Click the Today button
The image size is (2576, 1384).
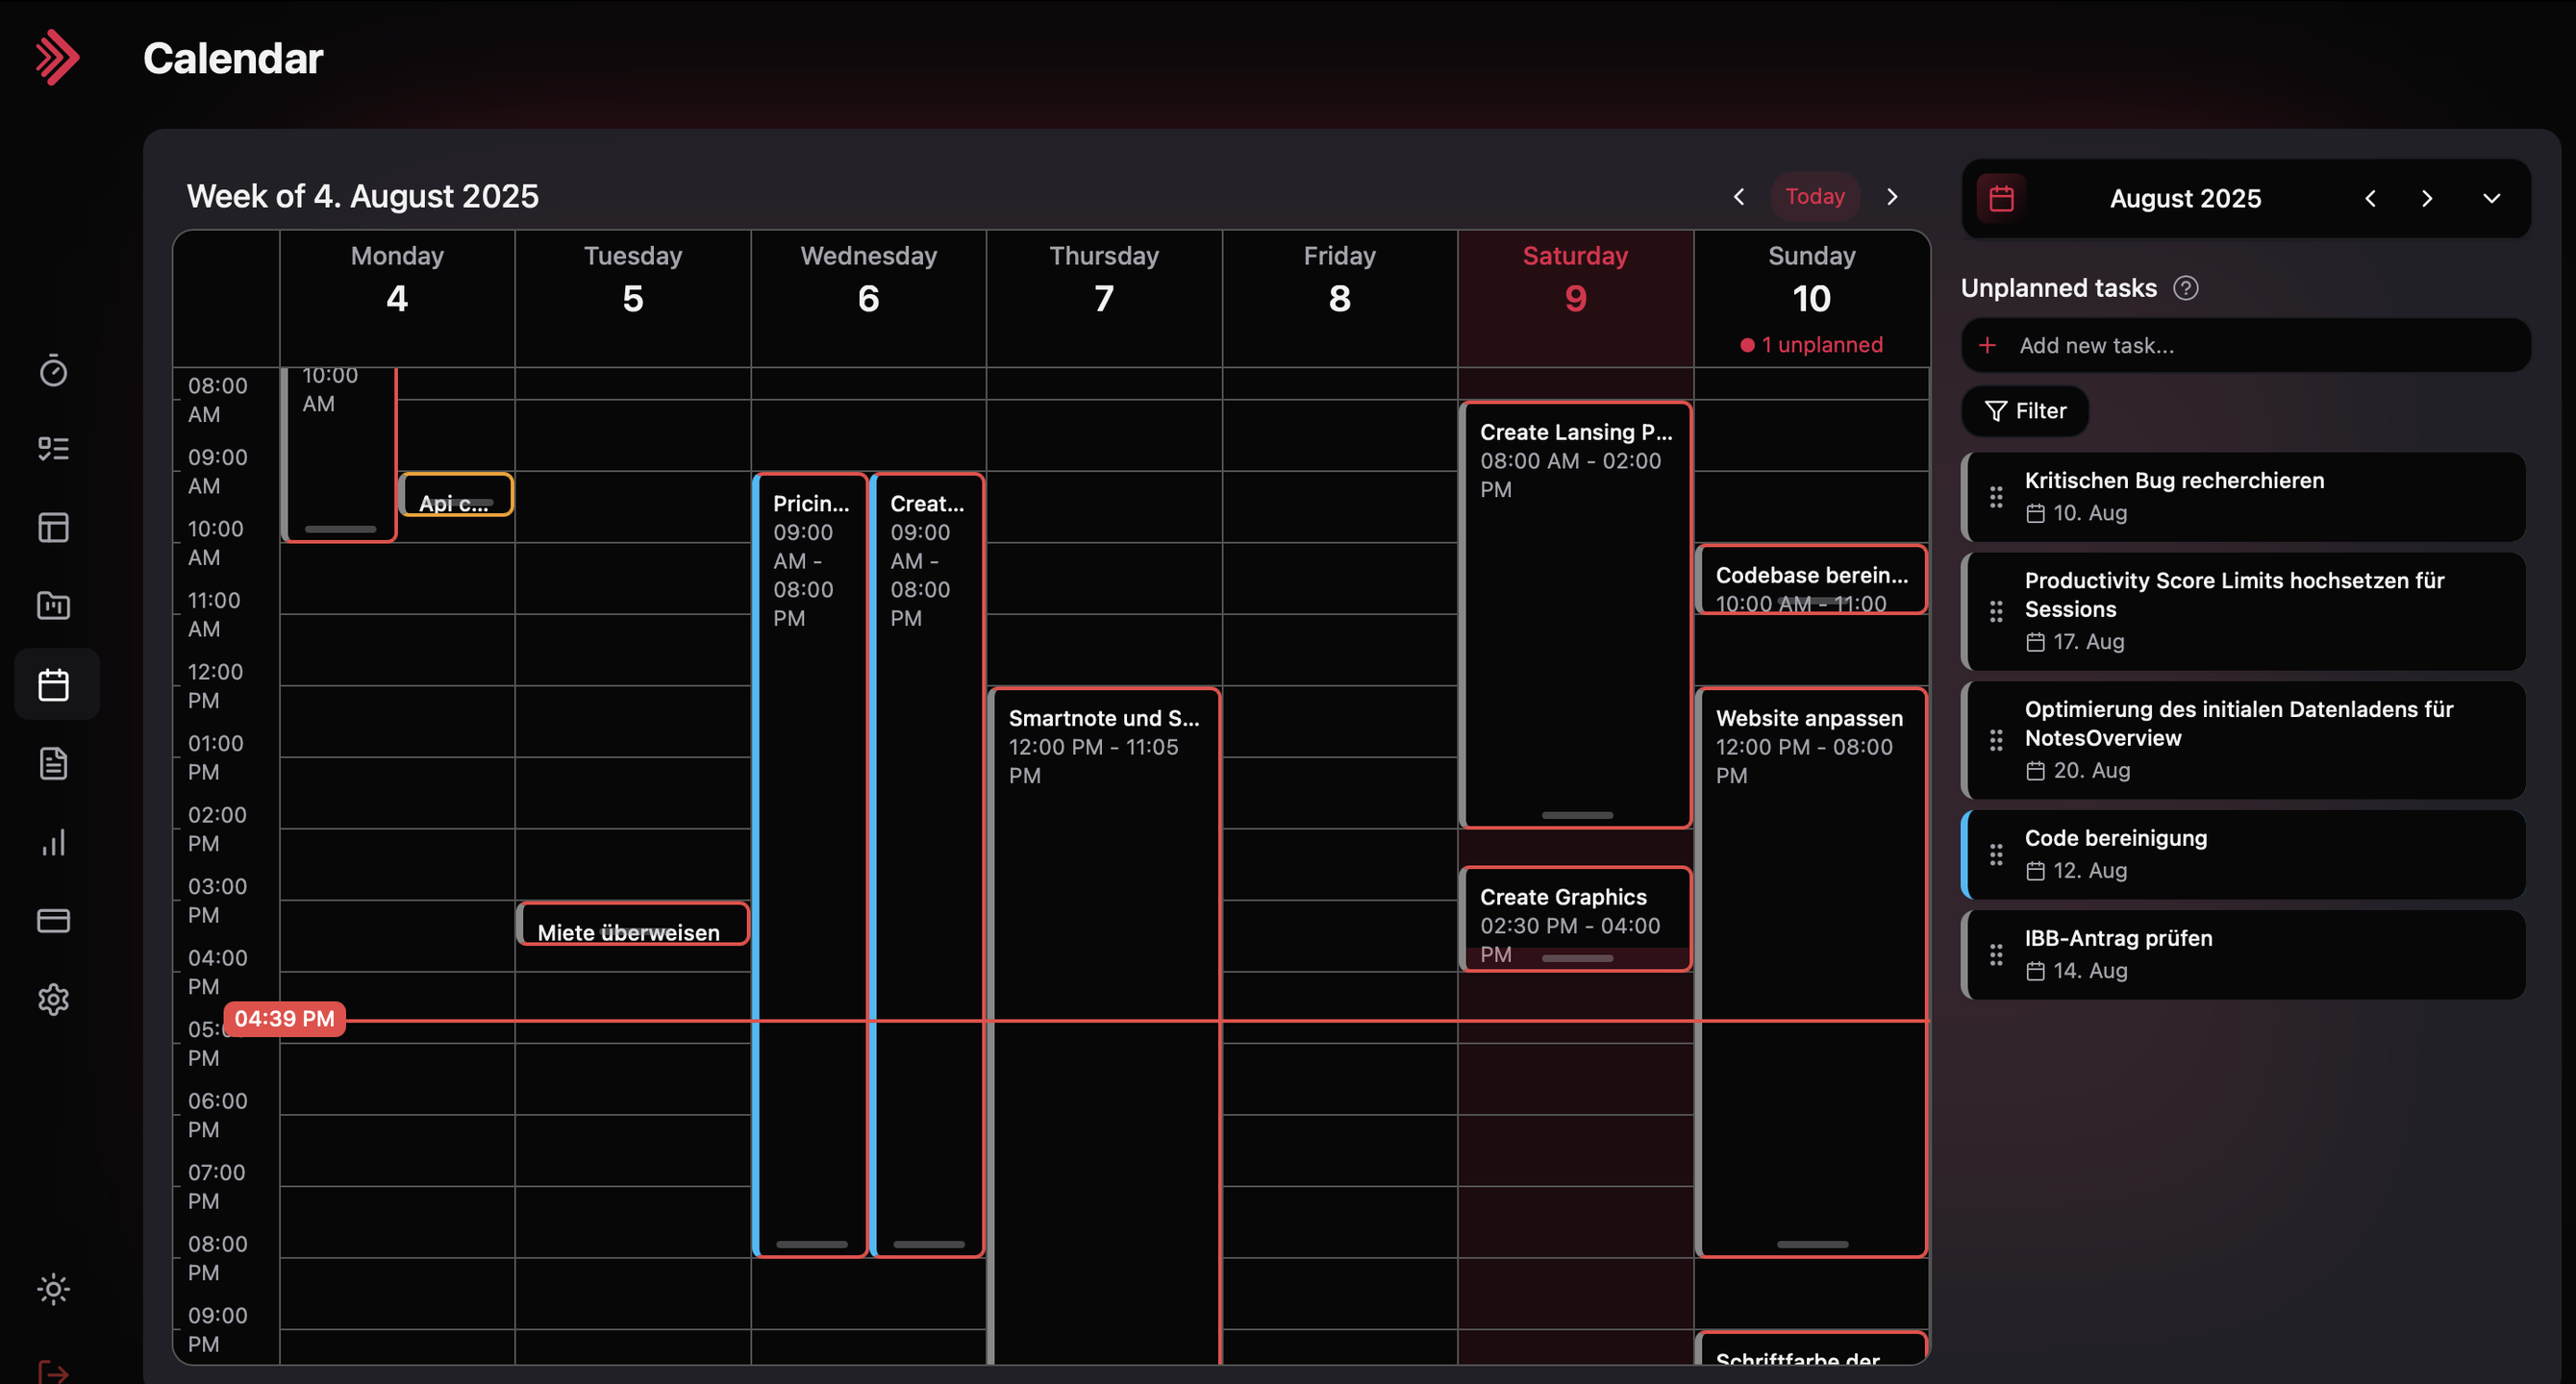(x=1815, y=197)
